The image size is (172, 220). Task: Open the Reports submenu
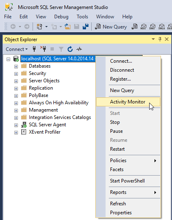coord(128,192)
